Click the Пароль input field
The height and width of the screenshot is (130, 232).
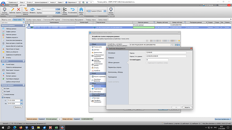click(166, 53)
